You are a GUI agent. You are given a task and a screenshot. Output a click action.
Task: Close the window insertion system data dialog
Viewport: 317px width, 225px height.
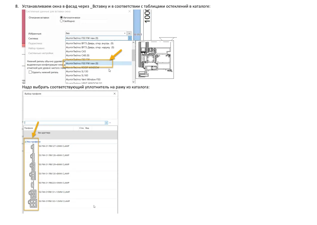tap(130, 11)
